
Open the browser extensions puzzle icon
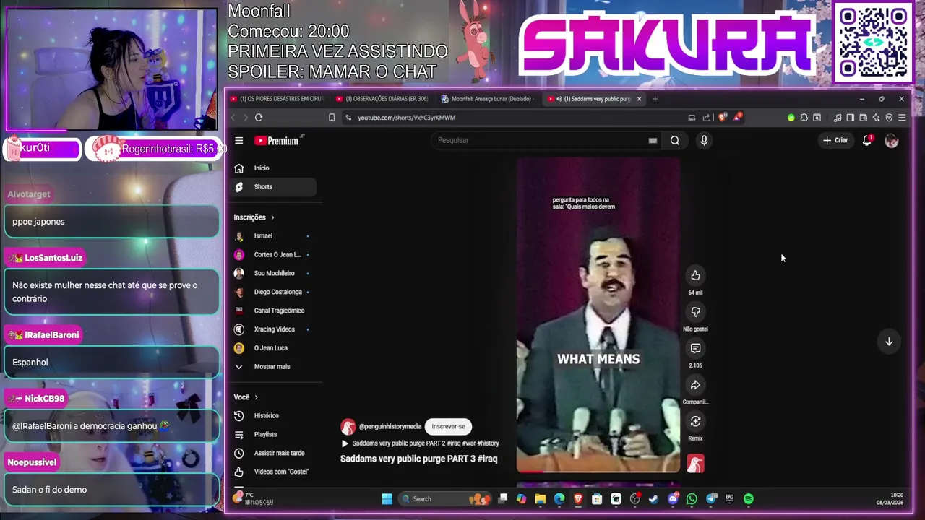coord(804,118)
